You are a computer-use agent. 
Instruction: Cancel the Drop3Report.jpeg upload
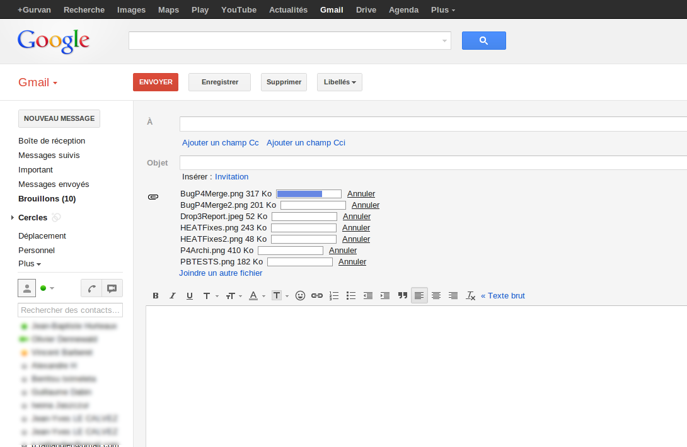[x=357, y=217]
